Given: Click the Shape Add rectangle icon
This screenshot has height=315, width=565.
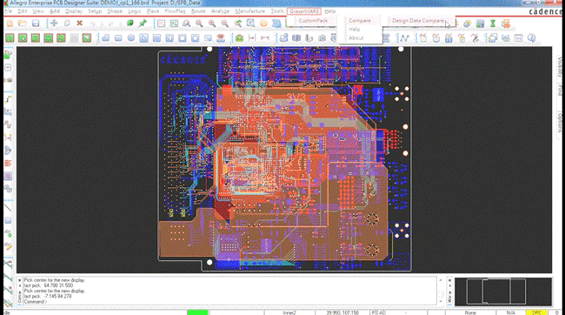Looking at the screenshot, I should tap(118, 38).
